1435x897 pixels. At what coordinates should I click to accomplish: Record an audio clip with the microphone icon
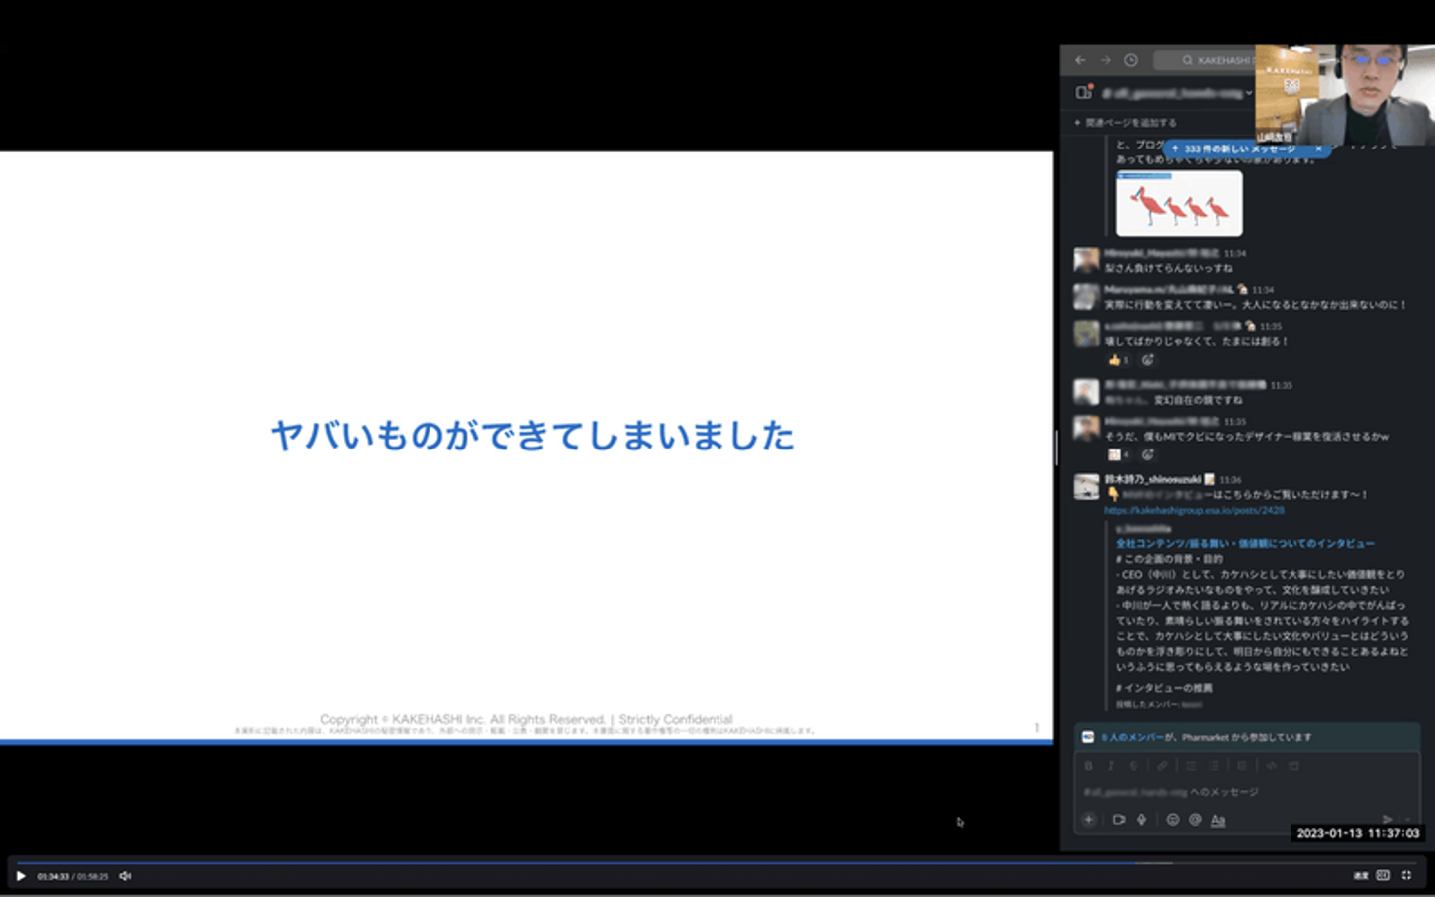1142,820
